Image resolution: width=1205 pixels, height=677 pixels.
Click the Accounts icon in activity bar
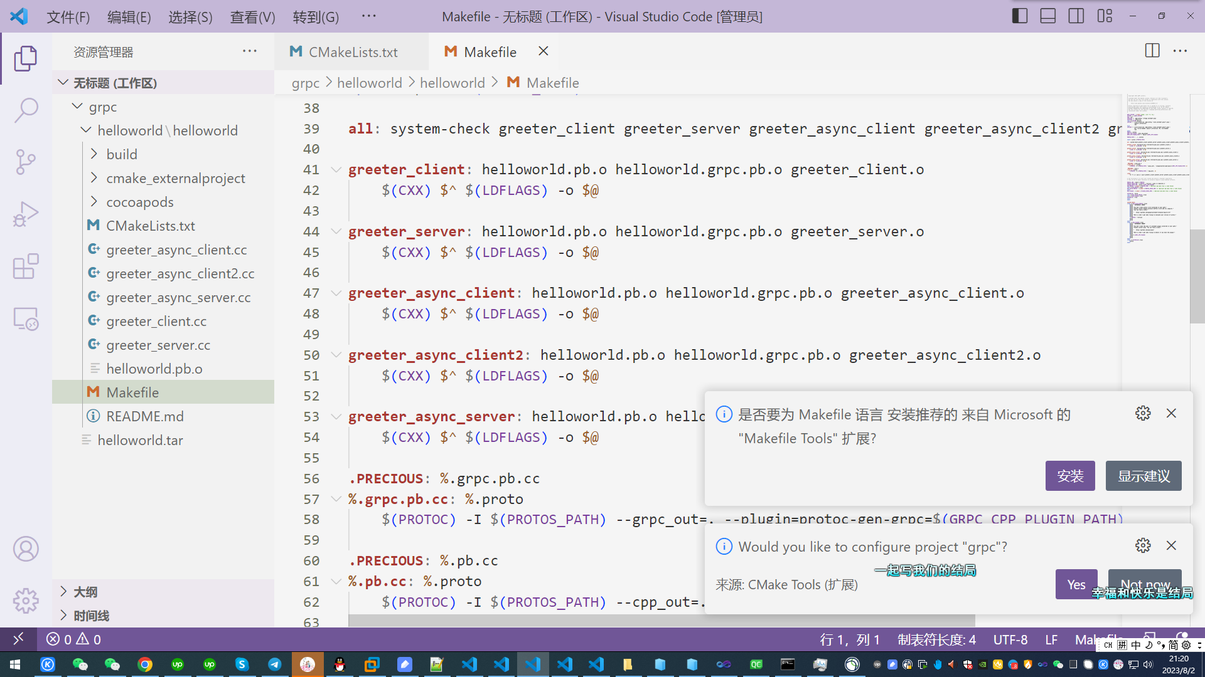pos(26,548)
